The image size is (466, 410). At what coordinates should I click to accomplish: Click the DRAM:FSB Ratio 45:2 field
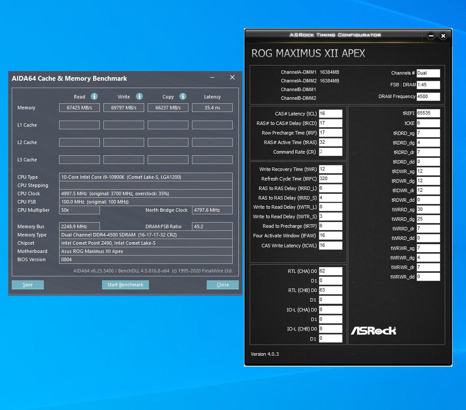pos(212,226)
